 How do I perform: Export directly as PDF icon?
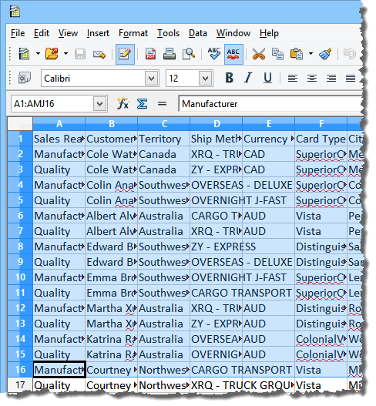(150, 54)
